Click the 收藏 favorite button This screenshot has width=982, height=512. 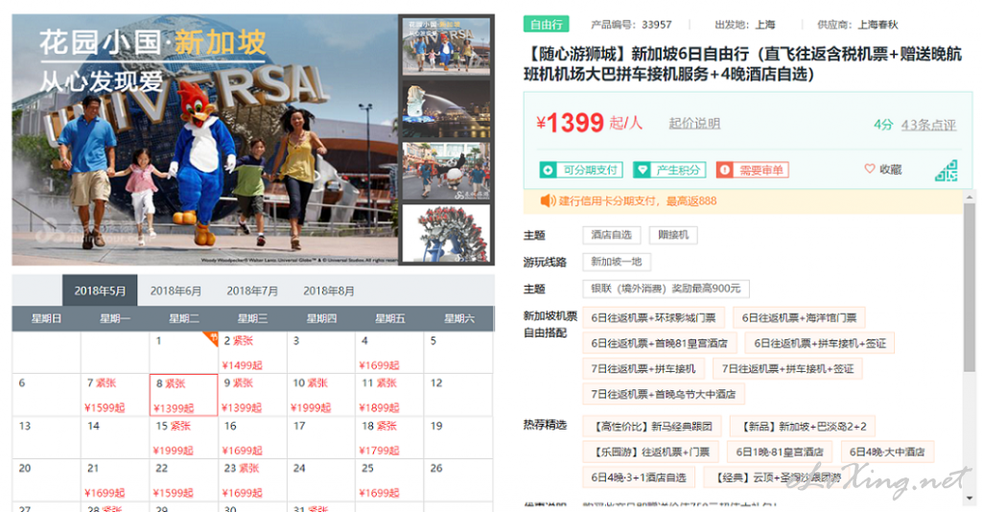[x=883, y=169]
